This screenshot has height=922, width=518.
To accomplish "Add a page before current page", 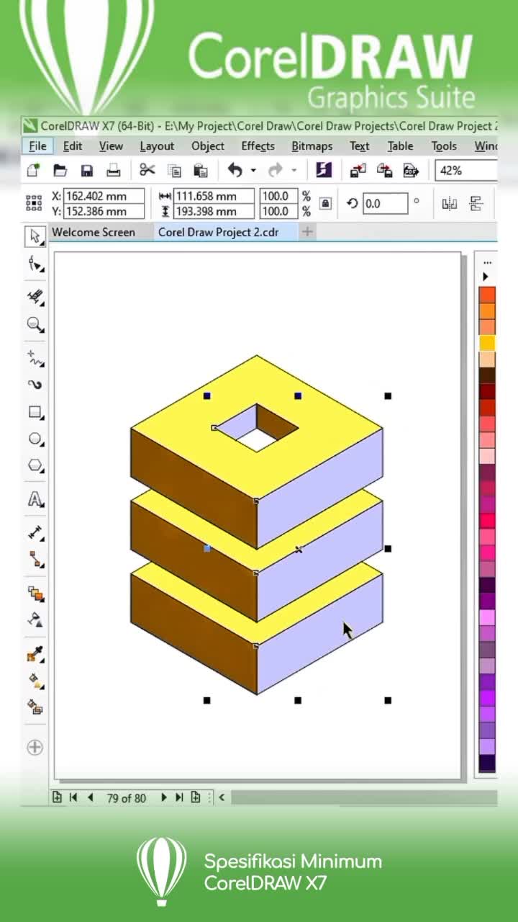I will [x=58, y=797].
